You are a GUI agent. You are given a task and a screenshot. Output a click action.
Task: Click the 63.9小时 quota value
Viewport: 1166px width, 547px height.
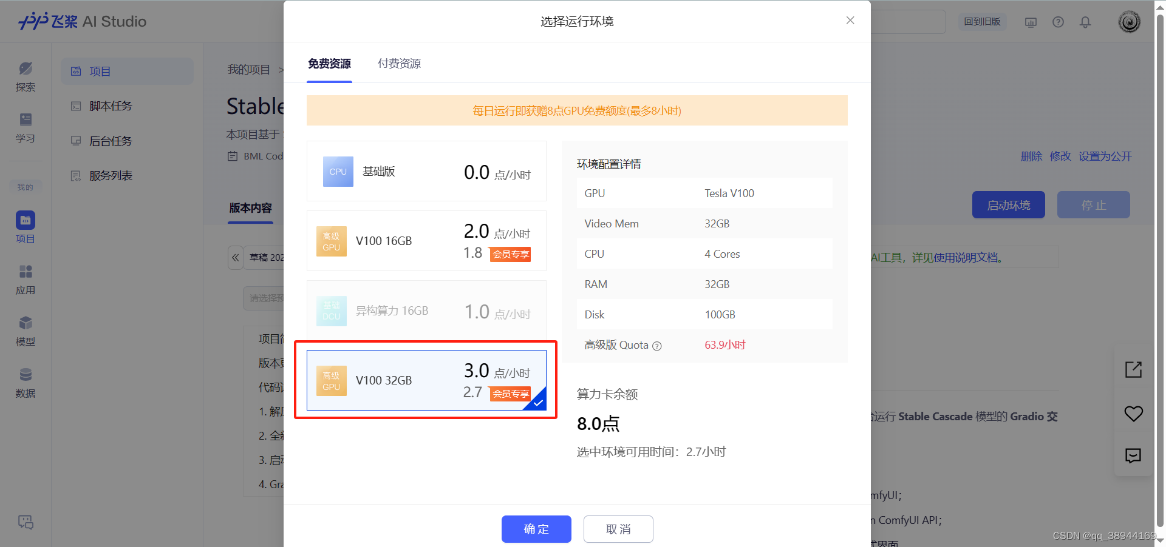coord(725,345)
